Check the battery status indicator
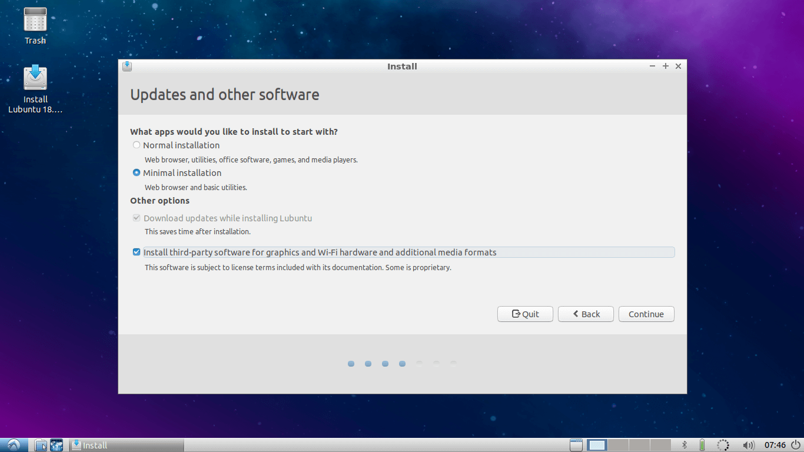 (702, 445)
